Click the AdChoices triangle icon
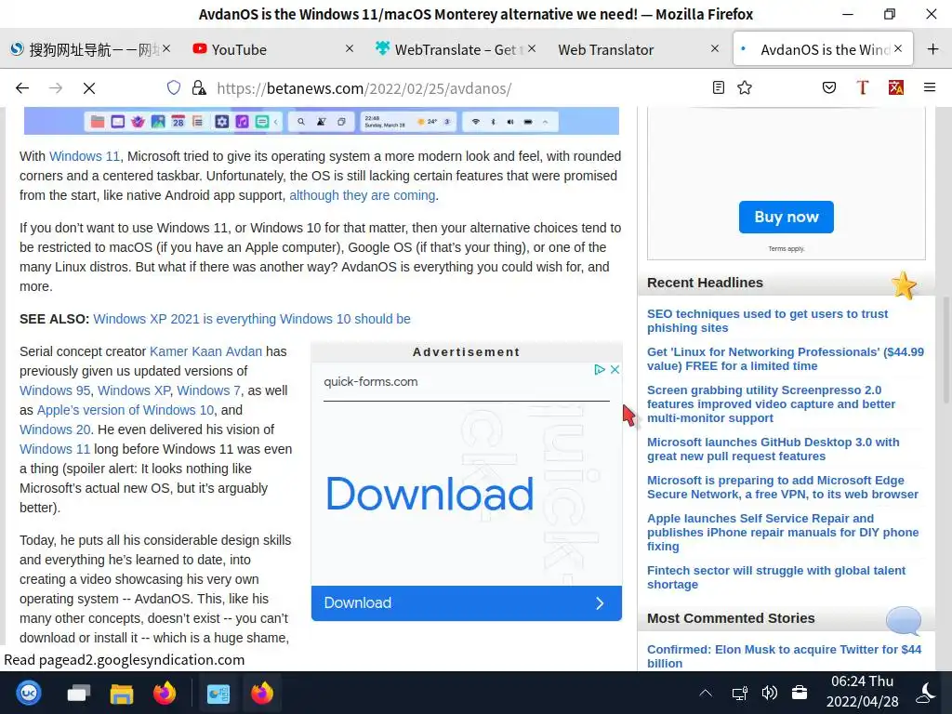The height and width of the screenshot is (714, 952). point(600,369)
